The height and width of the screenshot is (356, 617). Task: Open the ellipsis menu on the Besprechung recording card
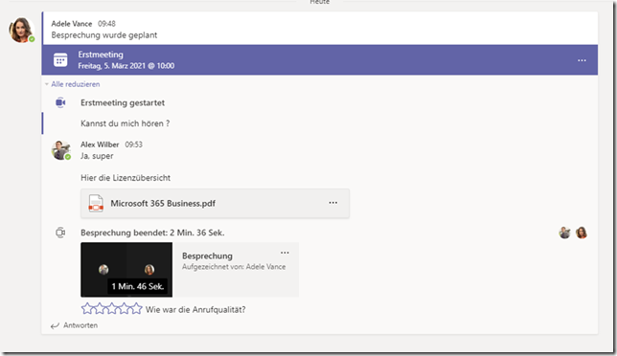(285, 253)
